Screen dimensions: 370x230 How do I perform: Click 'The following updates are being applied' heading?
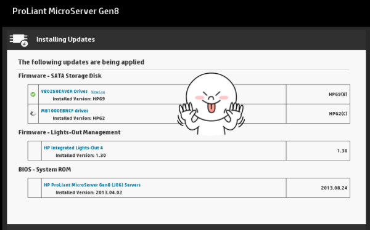click(81, 62)
